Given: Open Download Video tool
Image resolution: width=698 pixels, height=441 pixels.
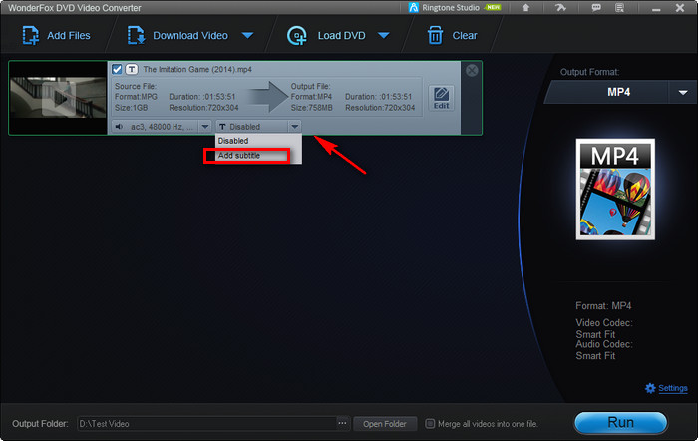Looking at the screenshot, I should point(178,35).
